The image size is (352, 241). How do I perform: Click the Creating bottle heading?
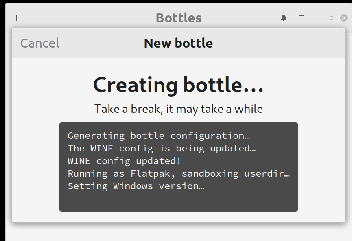[178, 85]
